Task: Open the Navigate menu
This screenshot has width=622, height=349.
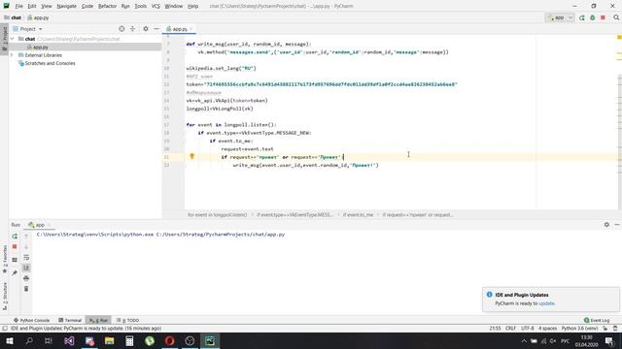Action: point(67,7)
